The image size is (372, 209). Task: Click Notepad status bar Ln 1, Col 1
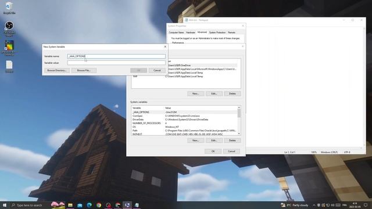point(289,152)
